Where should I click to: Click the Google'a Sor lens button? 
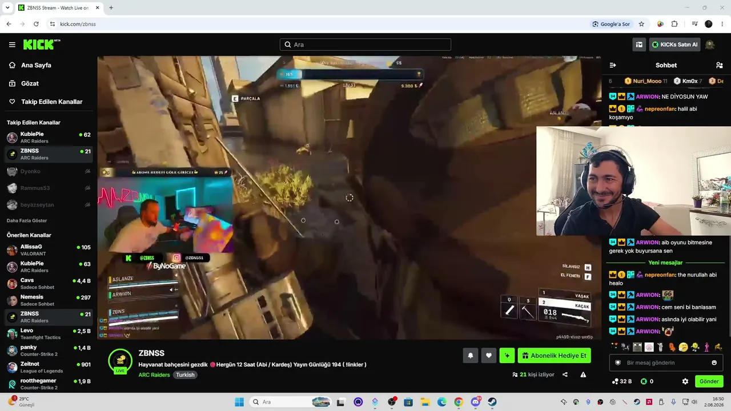[611, 24]
